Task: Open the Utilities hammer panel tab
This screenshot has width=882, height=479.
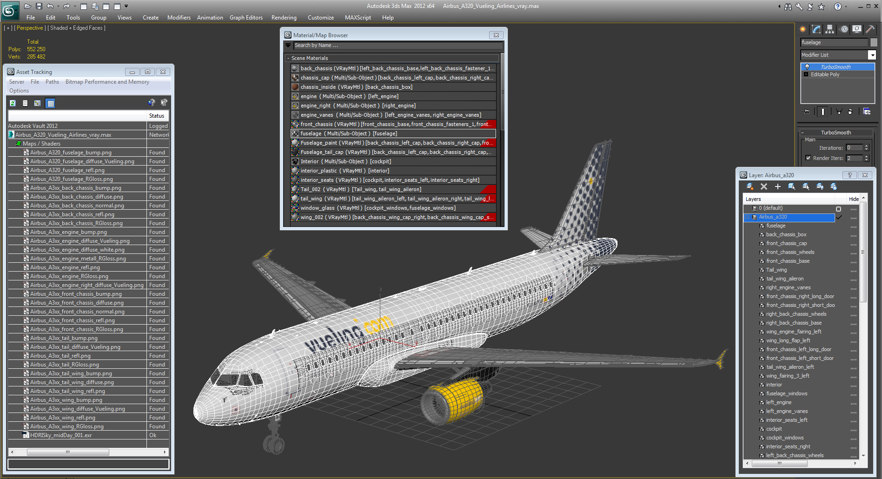Action: (870, 29)
